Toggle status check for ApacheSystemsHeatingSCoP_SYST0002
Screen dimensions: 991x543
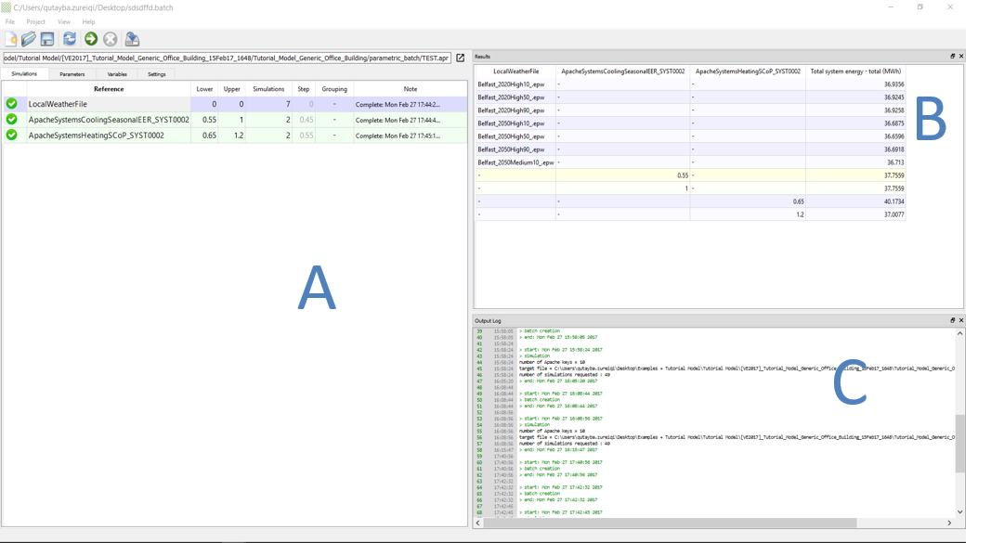coord(12,136)
